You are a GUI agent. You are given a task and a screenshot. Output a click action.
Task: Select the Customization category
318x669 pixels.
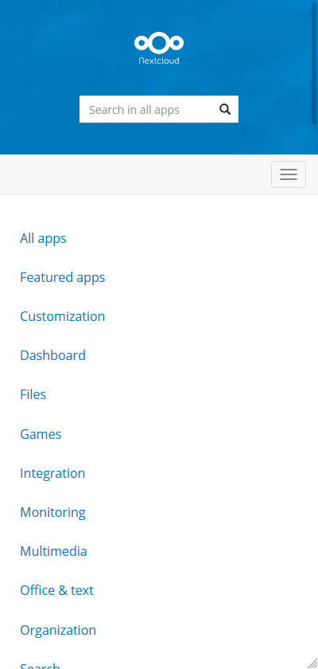[x=62, y=316]
